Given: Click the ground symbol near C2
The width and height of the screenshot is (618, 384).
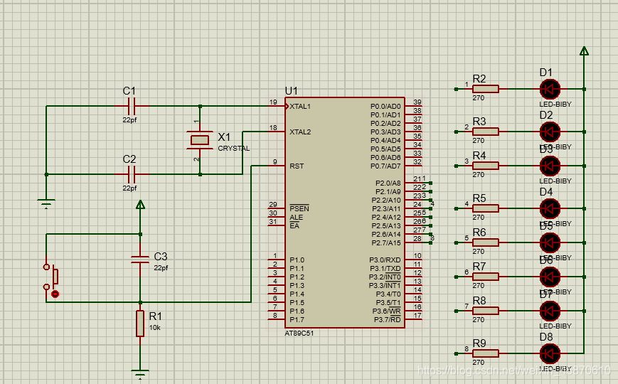Looking at the screenshot, I should (46, 203).
